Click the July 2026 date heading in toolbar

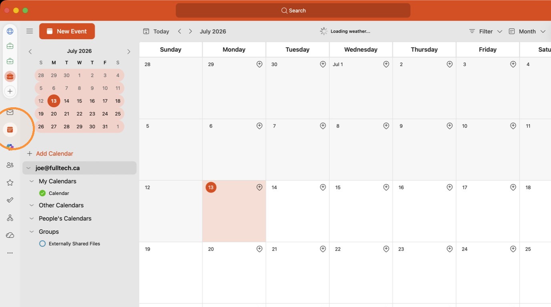pyautogui.click(x=213, y=31)
